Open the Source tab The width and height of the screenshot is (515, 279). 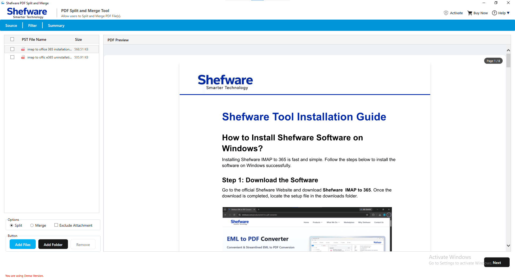(x=11, y=25)
